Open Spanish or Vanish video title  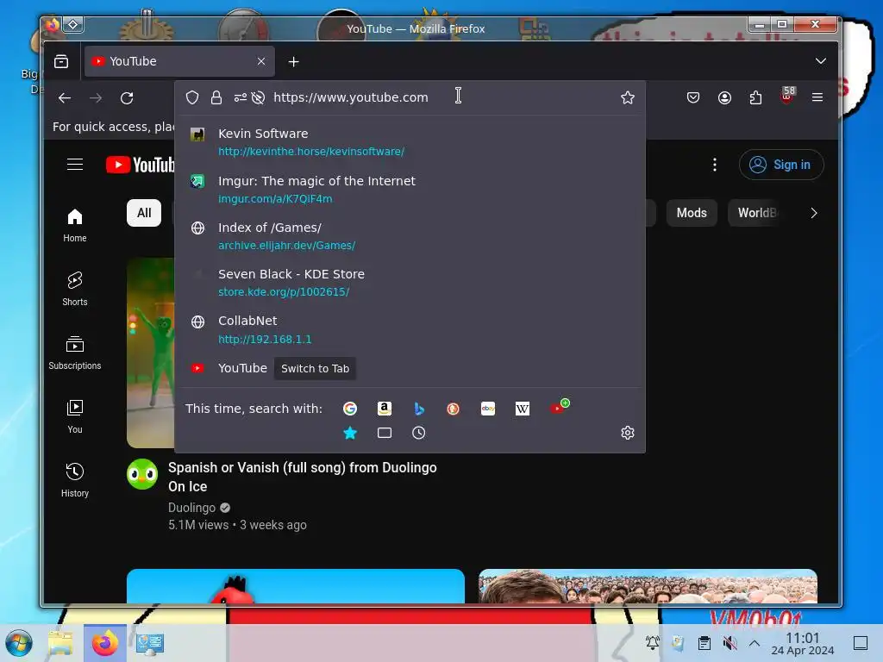pyautogui.click(x=303, y=477)
